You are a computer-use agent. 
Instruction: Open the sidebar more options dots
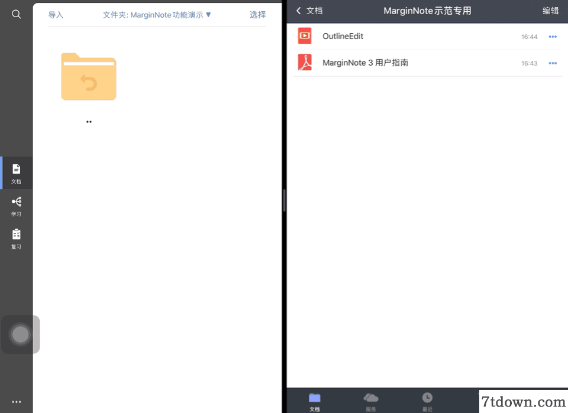click(17, 402)
